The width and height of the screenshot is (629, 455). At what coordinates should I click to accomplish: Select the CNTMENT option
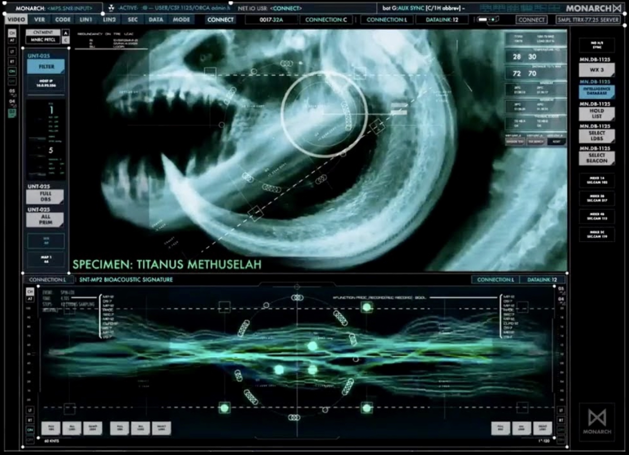coord(43,32)
